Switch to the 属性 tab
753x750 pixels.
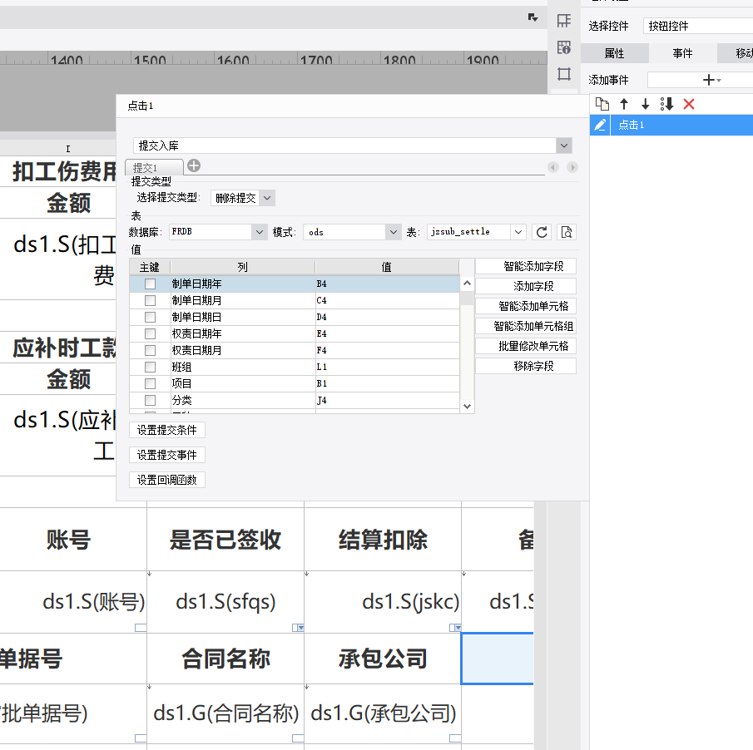tap(614, 53)
